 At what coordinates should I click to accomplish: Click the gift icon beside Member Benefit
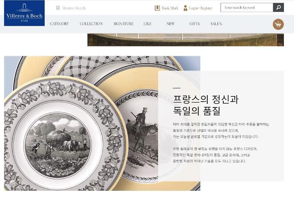click(x=58, y=8)
